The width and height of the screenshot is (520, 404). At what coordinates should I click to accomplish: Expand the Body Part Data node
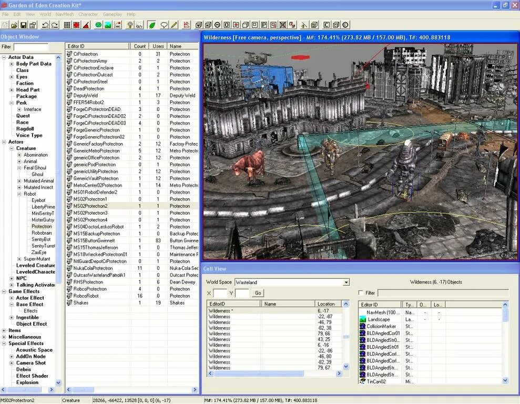(12, 64)
